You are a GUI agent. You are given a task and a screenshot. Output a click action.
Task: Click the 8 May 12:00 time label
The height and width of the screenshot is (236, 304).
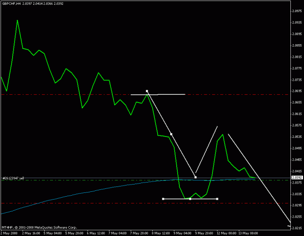pos(161,233)
